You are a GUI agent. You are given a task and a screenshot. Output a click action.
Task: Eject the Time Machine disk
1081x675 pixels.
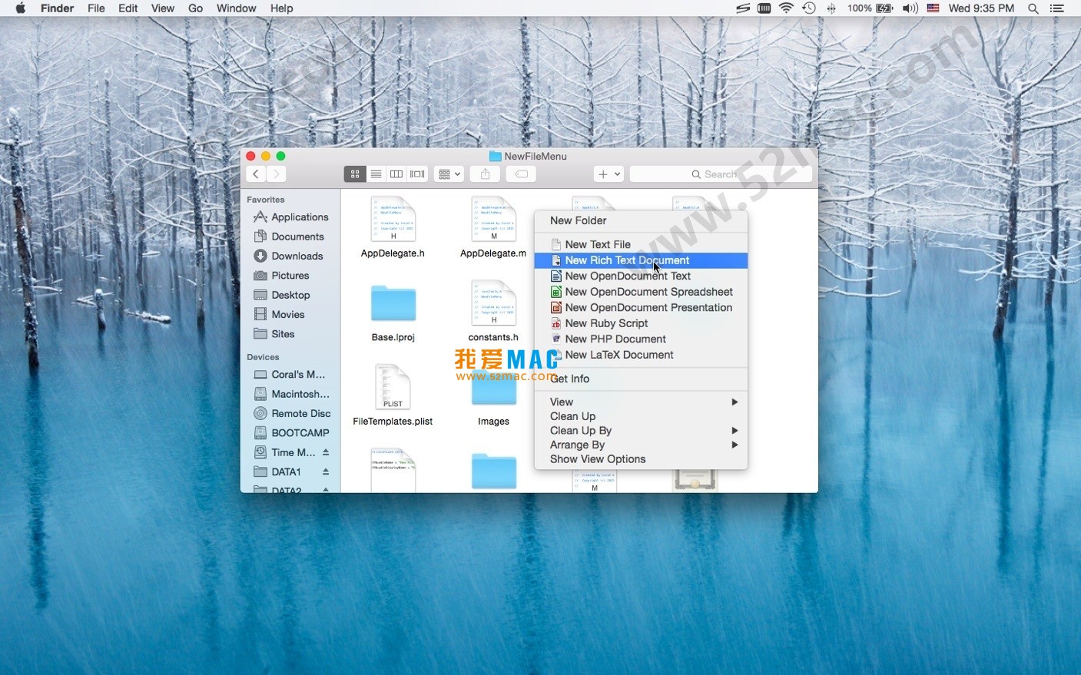point(325,452)
